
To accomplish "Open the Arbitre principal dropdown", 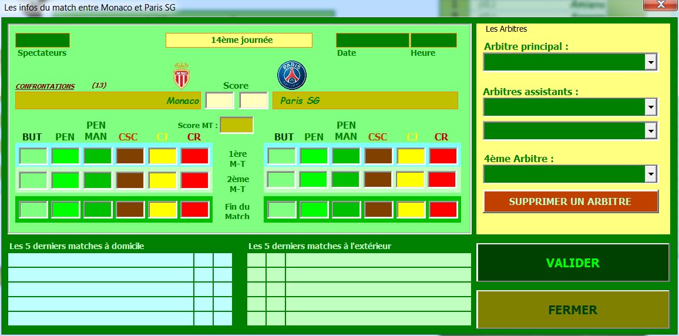I will (650, 62).
